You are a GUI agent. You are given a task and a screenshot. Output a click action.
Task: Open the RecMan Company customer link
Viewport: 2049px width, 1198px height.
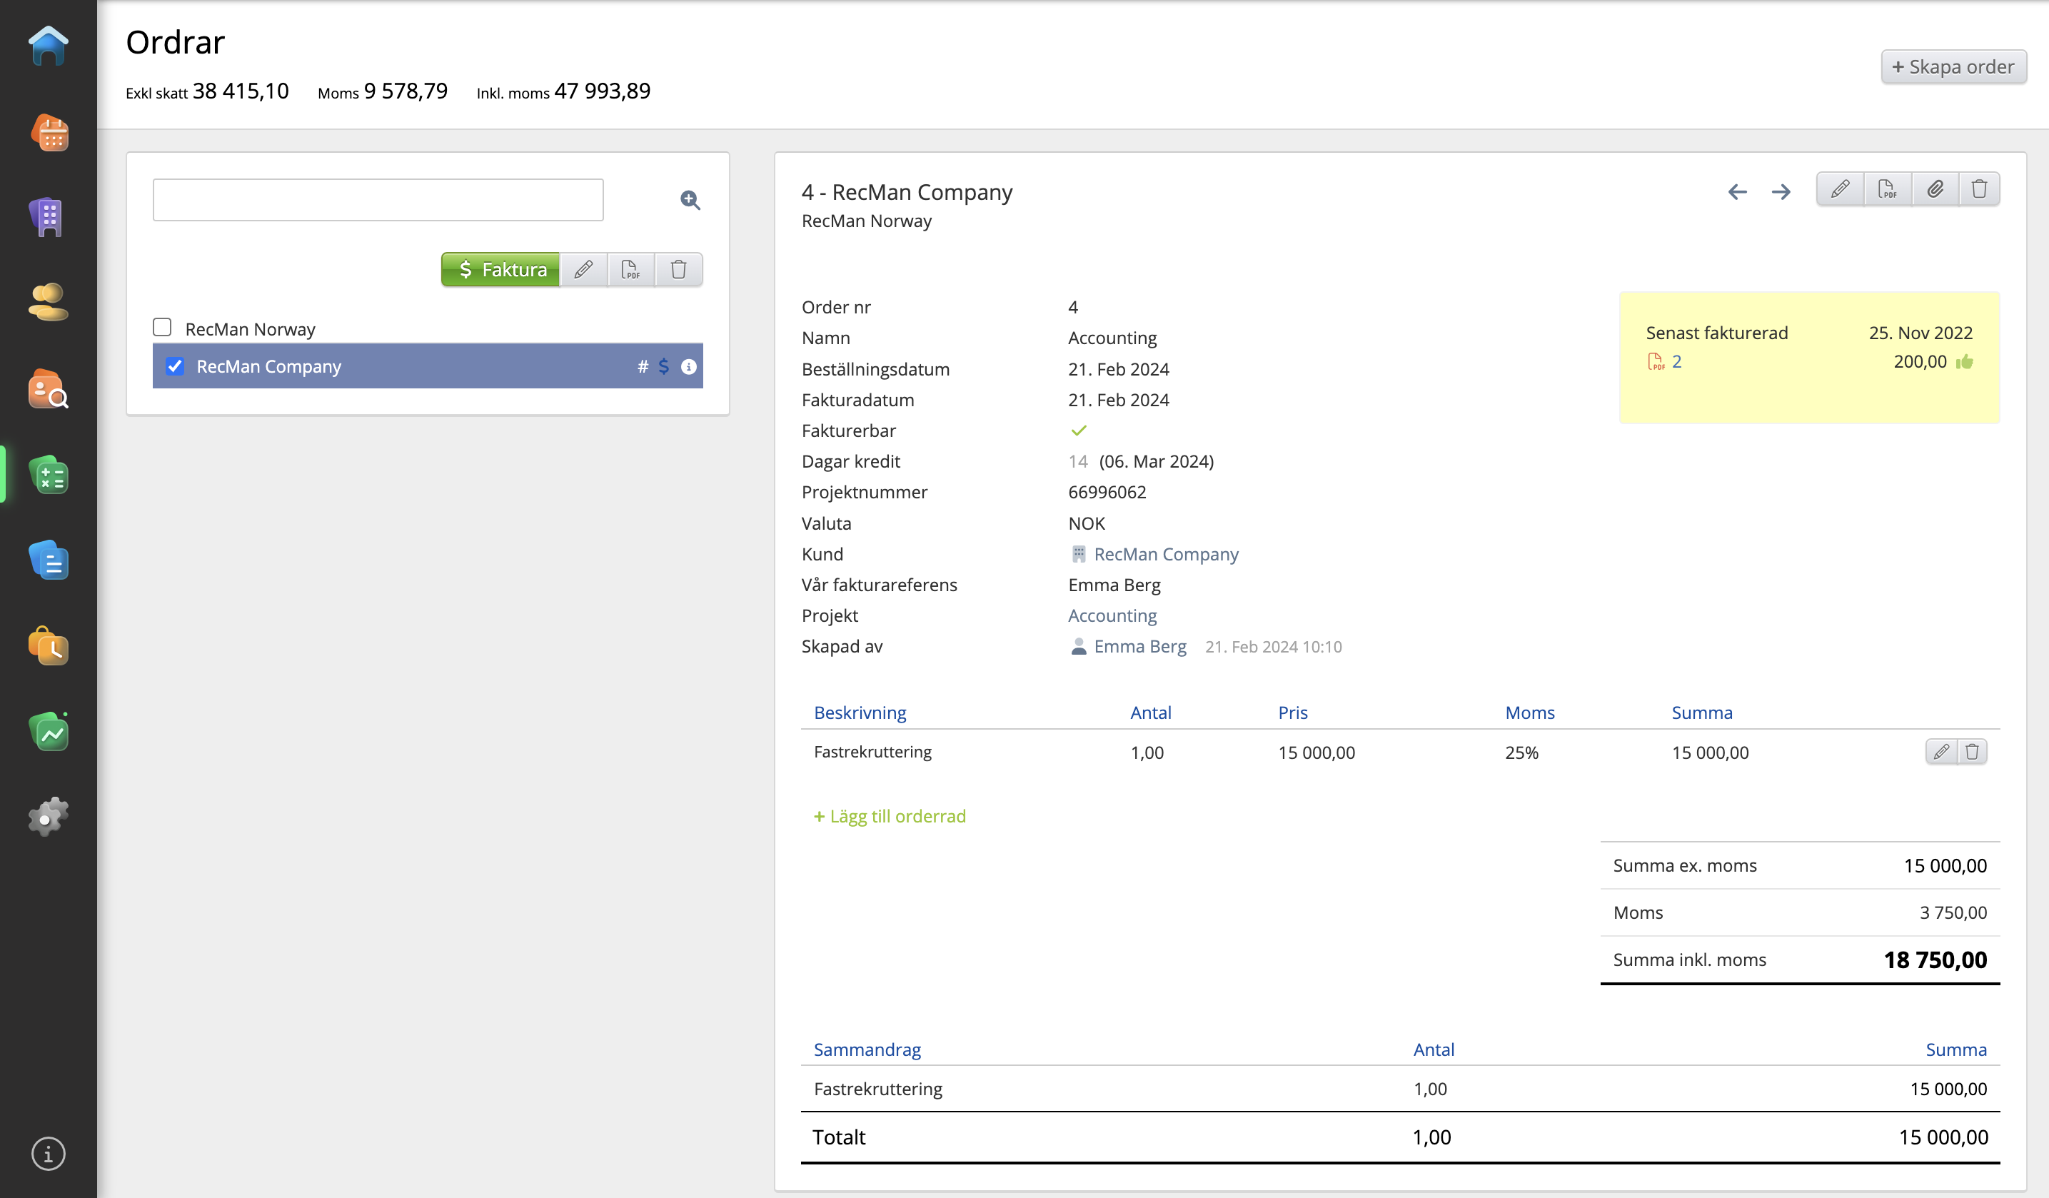[x=1166, y=554]
